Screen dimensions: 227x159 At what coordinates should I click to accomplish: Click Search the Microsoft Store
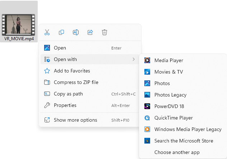tap(183, 141)
